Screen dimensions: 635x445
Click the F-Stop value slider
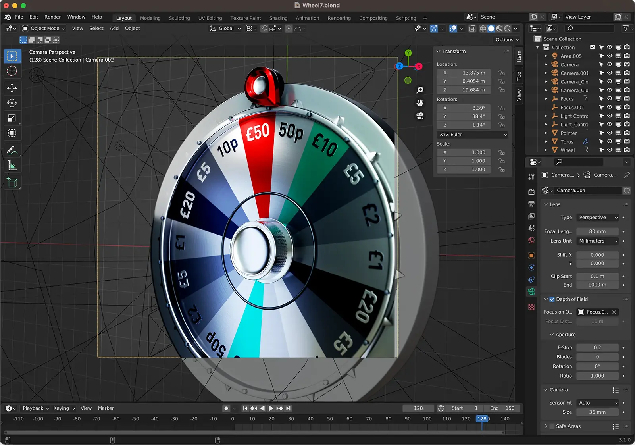[x=597, y=347]
